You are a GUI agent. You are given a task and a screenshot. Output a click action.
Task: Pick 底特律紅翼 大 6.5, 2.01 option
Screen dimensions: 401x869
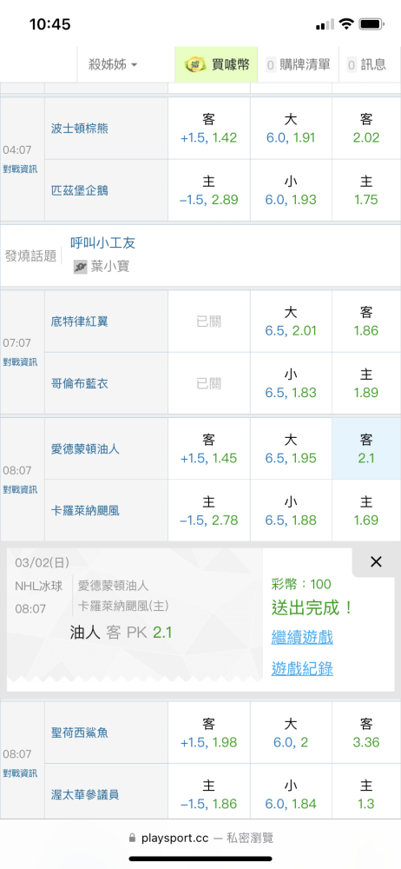pos(291,322)
